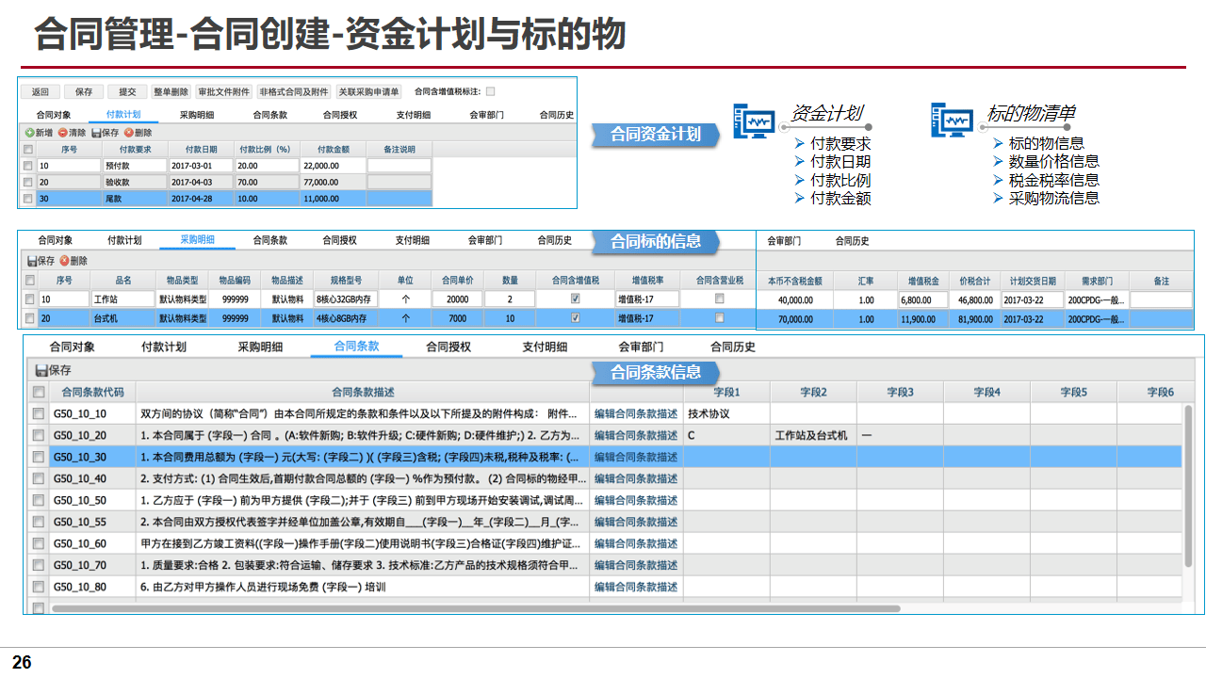
Task: Check payment row 30 尾款 checkbox
Action: 28,199
